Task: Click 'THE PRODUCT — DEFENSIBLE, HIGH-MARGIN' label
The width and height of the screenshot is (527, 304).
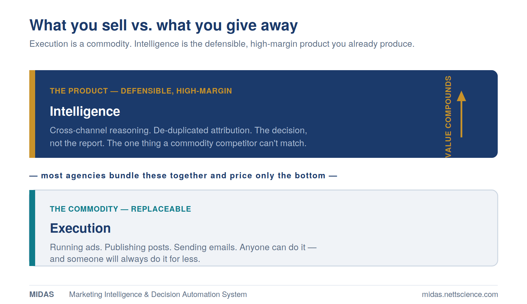Action: [x=141, y=91]
